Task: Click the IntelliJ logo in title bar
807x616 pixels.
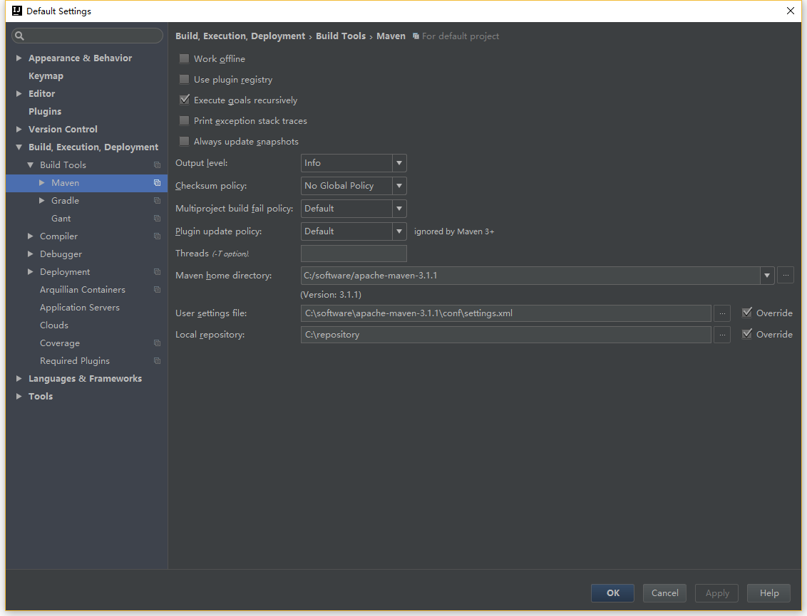Action: tap(17, 11)
